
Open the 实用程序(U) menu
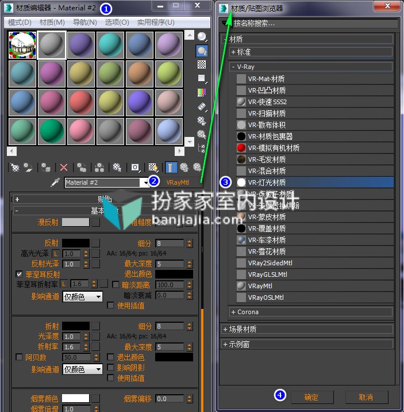tap(156, 22)
